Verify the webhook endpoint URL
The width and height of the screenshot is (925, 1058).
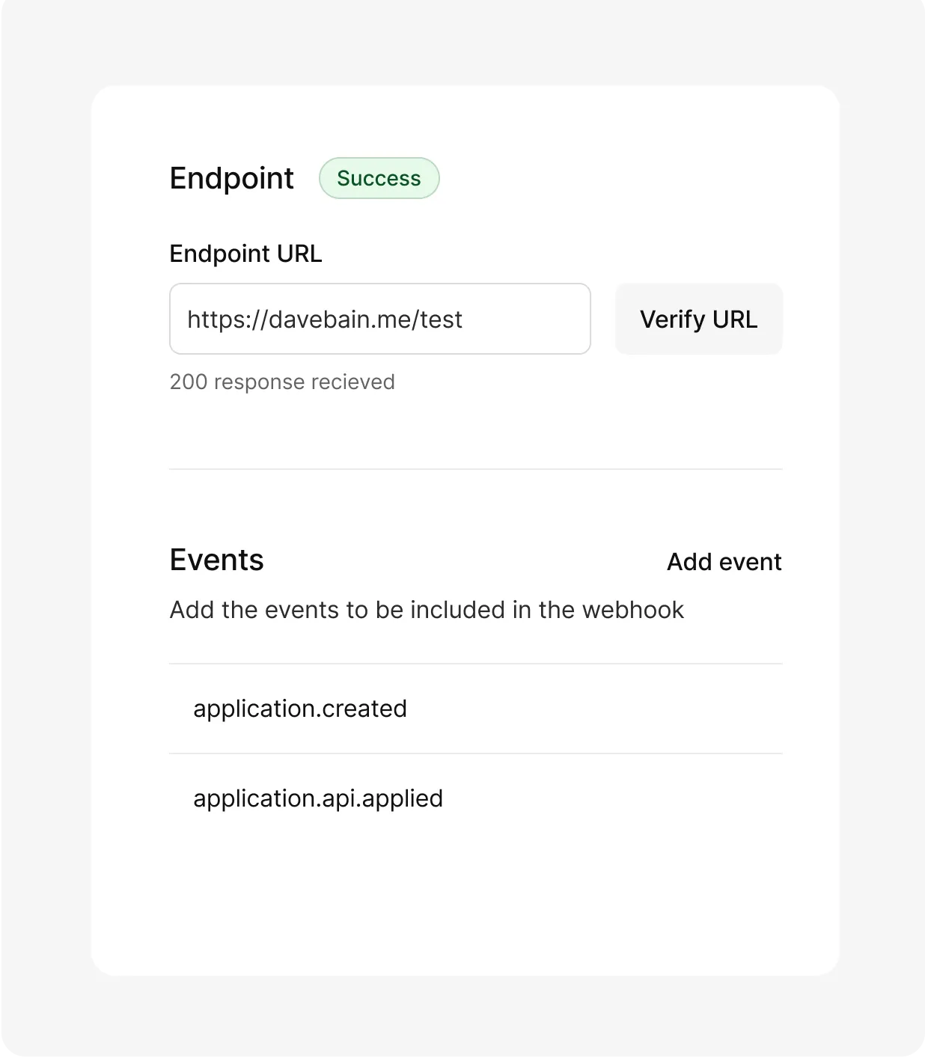tap(697, 319)
